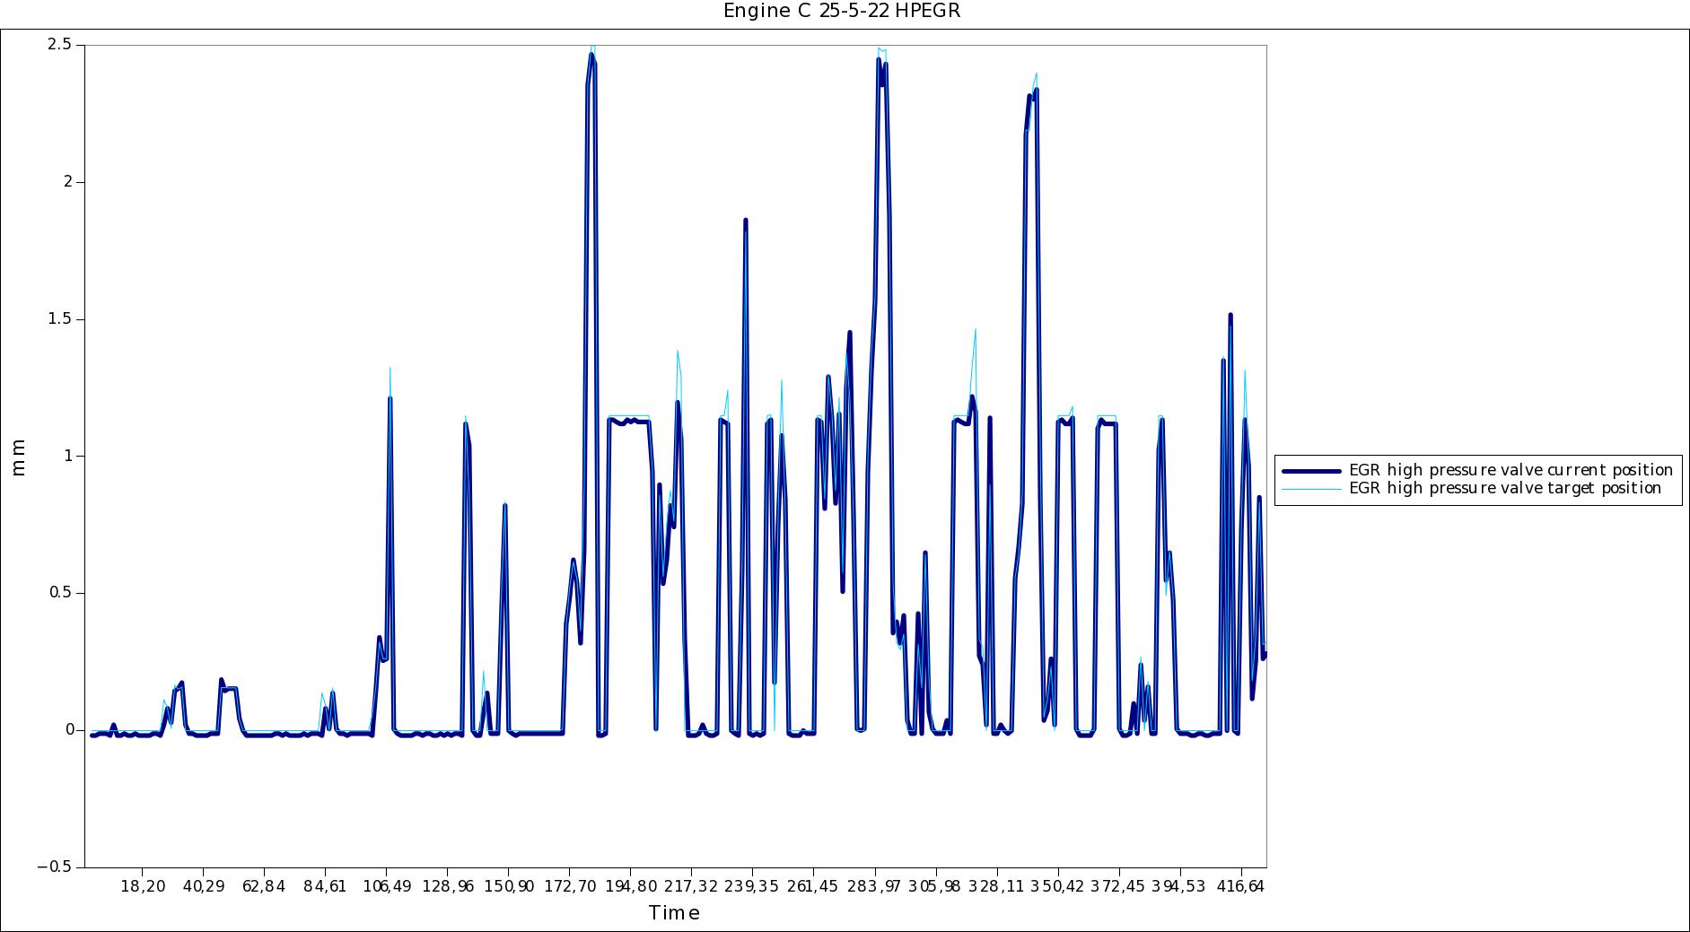The width and height of the screenshot is (1690, 932).
Task: Click the thick dark blue legend line sample
Action: [1312, 470]
